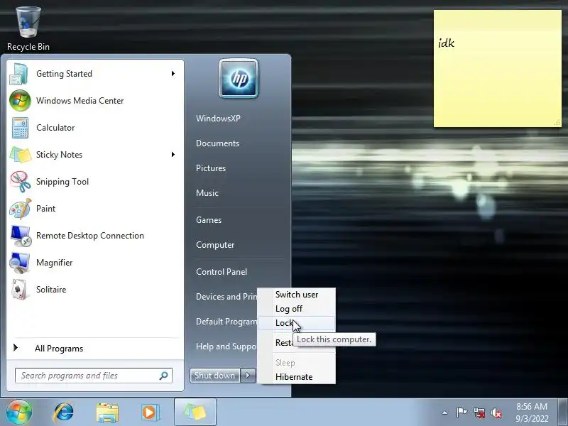The width and height of the screenshot is (568, 426).
Task: Open the Calculator icon
Action: coord(20,128)
